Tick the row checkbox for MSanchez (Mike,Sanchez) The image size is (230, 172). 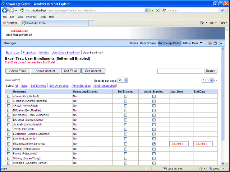point(9,144)
